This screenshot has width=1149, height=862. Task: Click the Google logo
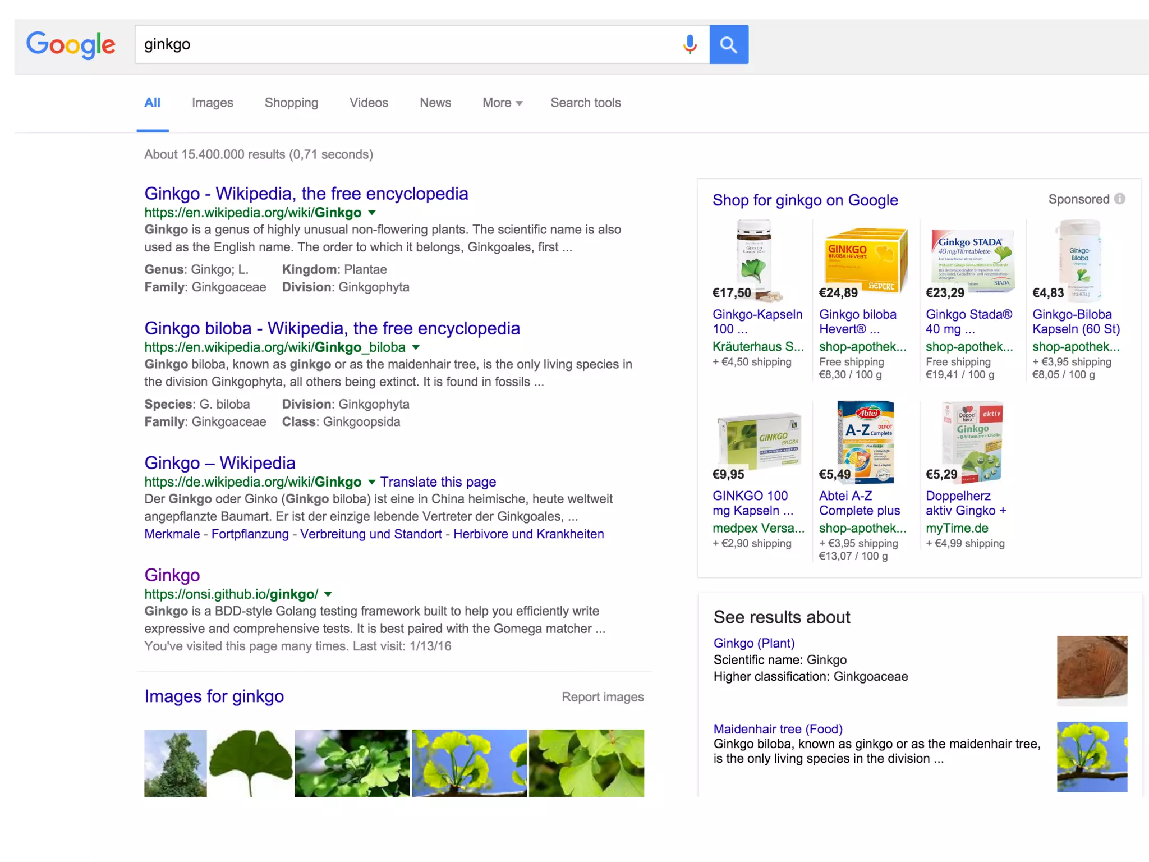(x=71, y=44)
